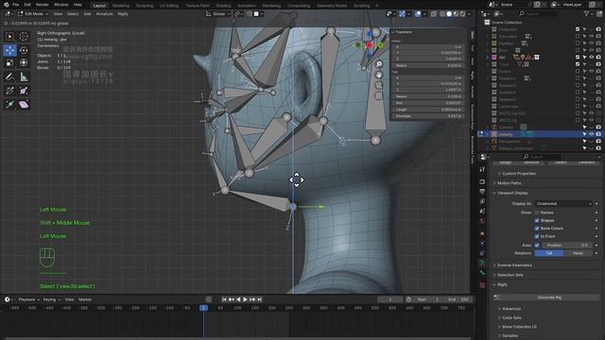Select the Bone Size tool
Image resolution: width=605 pixels, height=340 pixels.
(x=24, y=91)
